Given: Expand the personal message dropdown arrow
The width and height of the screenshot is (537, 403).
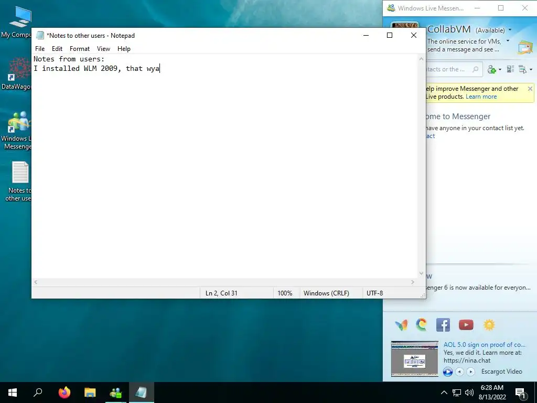Looking at the screenshot, I should click(508, 41).
